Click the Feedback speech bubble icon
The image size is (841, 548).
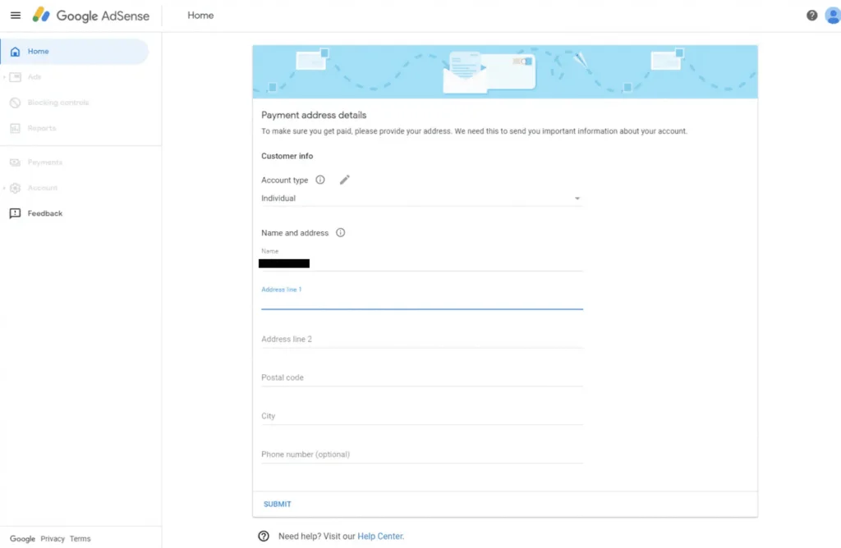coord(15,214)
